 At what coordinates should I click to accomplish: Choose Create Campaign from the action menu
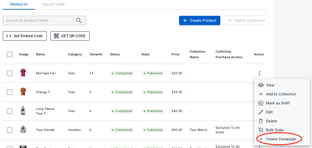tap(281, 139)
